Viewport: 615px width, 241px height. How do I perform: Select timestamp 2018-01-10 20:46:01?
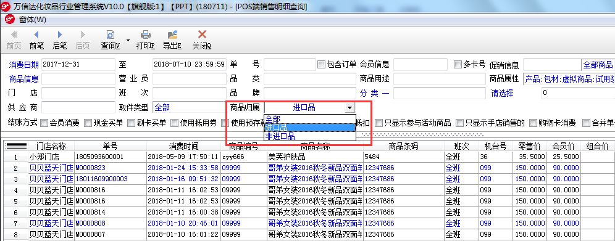click(183, 223)
